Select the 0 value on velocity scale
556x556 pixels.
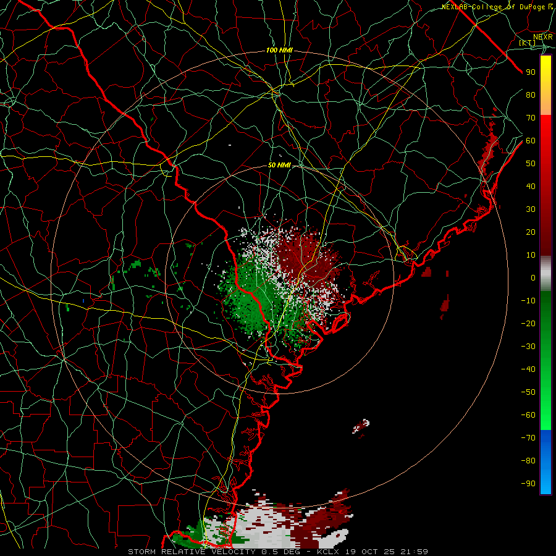(x=533, y=277)
